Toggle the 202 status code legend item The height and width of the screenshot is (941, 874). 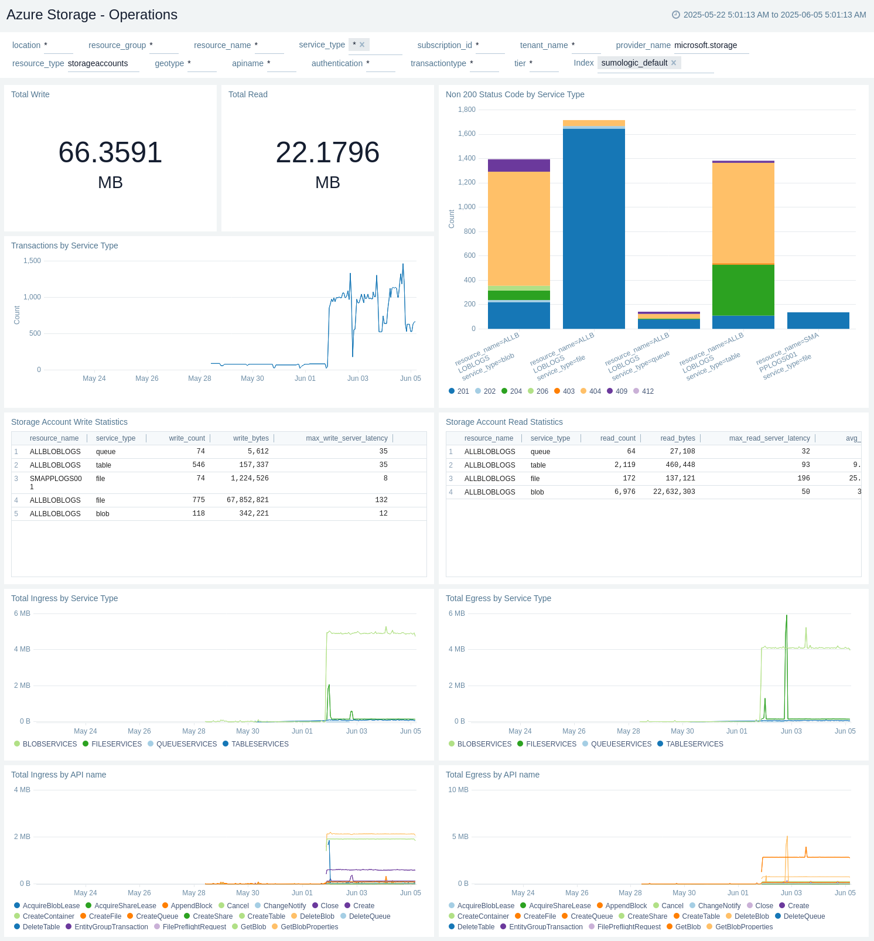point(486,391)
